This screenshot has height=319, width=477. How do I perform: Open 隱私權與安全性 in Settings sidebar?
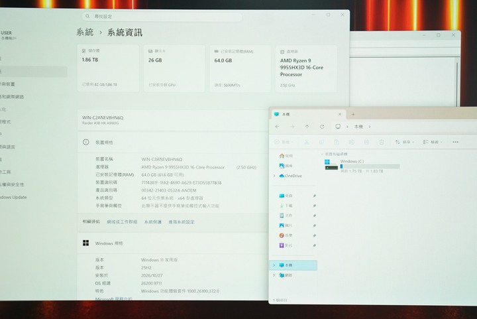[x=12, y=184]
